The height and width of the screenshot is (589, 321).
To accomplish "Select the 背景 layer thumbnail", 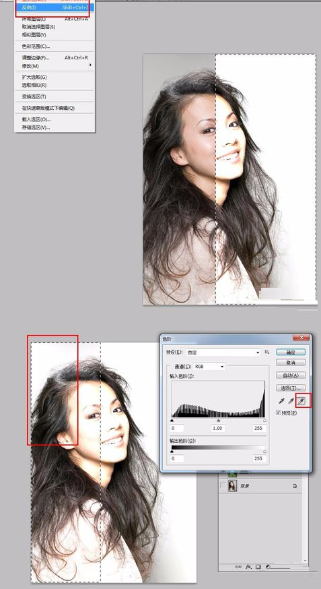I will tap(232, 486).
